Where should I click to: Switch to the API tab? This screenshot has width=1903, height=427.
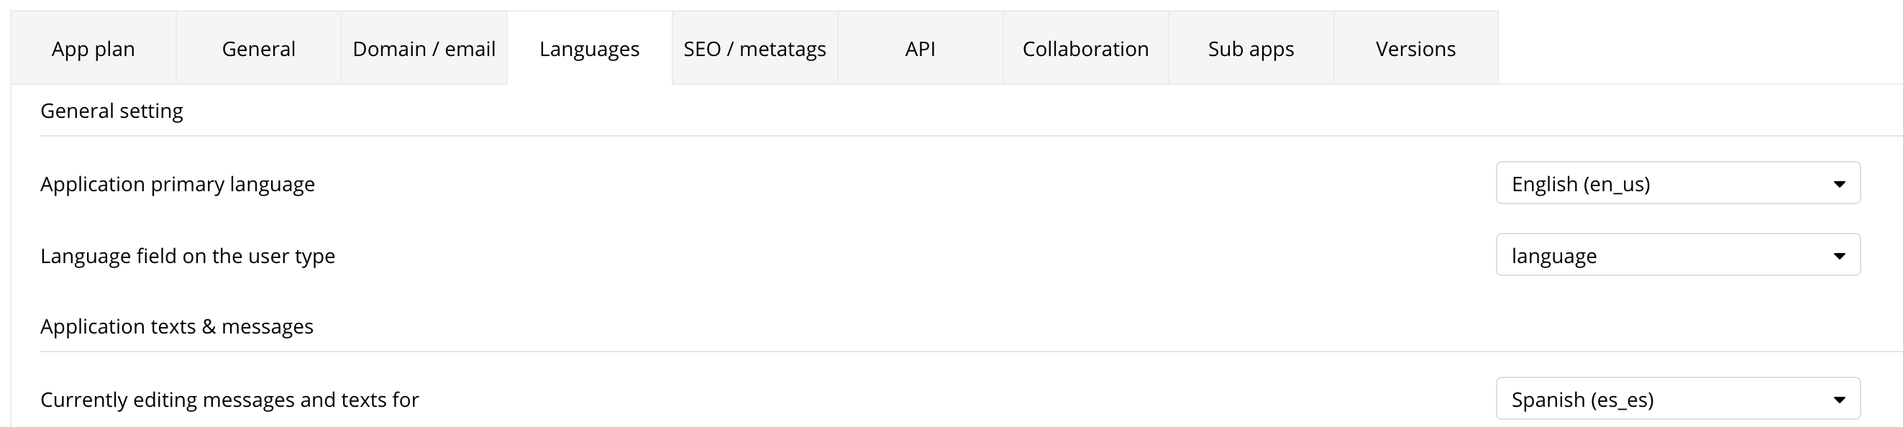point(921,49)
